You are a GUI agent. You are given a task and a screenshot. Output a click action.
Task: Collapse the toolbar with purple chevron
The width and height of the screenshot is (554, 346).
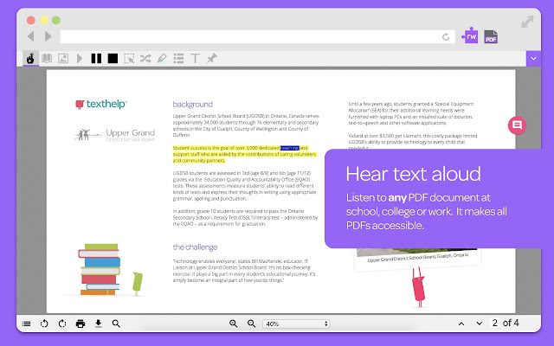(x=533, y=59)
